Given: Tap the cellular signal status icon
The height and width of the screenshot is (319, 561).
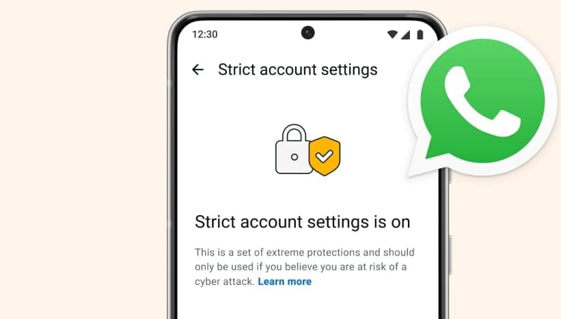Looking at the screenshot, I should (x=405, y=35).
